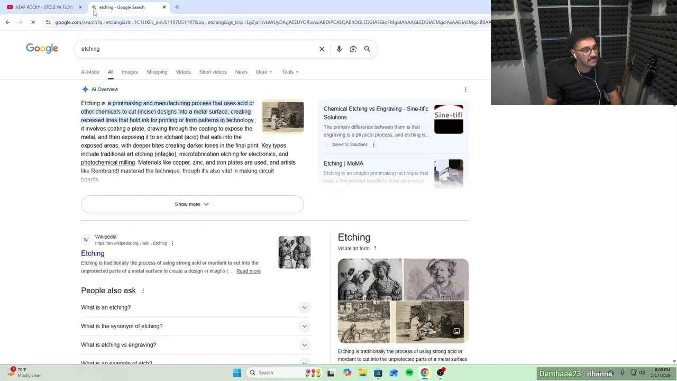Select the Shopping search tab
This screenshot has height=381, width=677.
157,72
